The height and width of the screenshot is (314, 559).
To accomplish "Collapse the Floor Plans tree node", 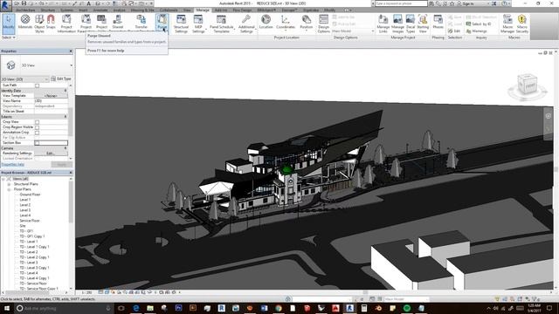I will tap(9, 189).
